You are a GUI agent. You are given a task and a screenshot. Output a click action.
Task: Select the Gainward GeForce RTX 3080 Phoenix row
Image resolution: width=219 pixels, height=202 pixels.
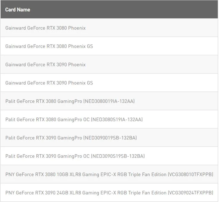point(109,28)
